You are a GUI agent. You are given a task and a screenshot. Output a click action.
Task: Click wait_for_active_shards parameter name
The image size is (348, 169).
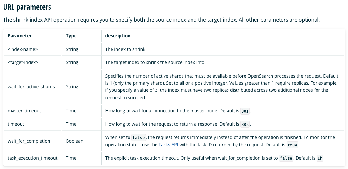(31, 87)
